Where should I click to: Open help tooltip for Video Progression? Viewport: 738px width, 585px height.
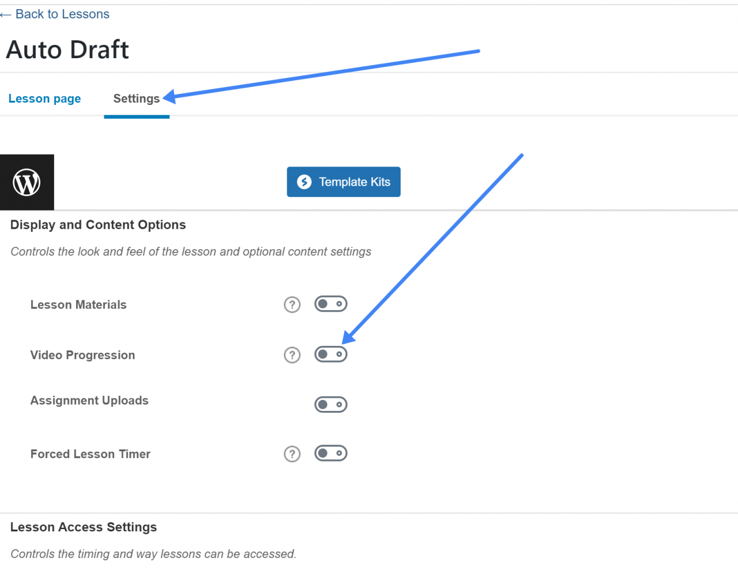(x=292, y=355)
